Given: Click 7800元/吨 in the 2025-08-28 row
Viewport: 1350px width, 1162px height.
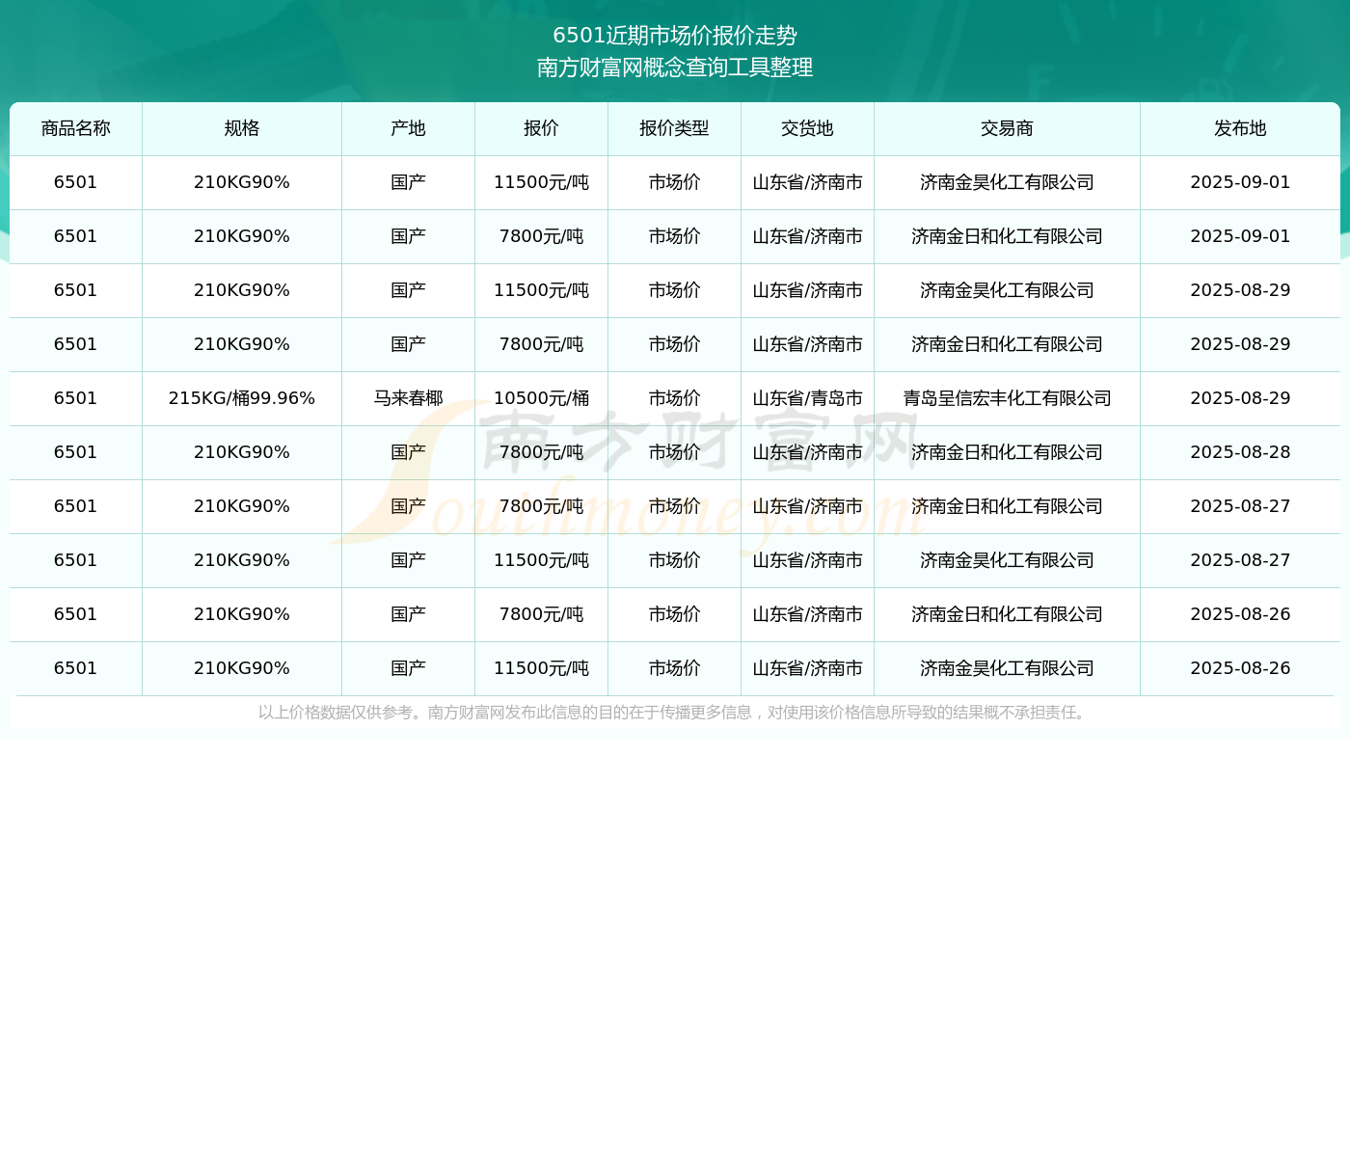Looking at the screenshot, I should pyautogui.click(x=542, y=452).
